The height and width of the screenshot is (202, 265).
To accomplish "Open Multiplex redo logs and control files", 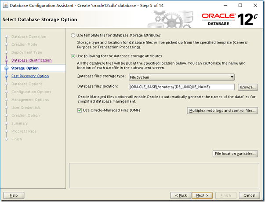I will [222, 110].
